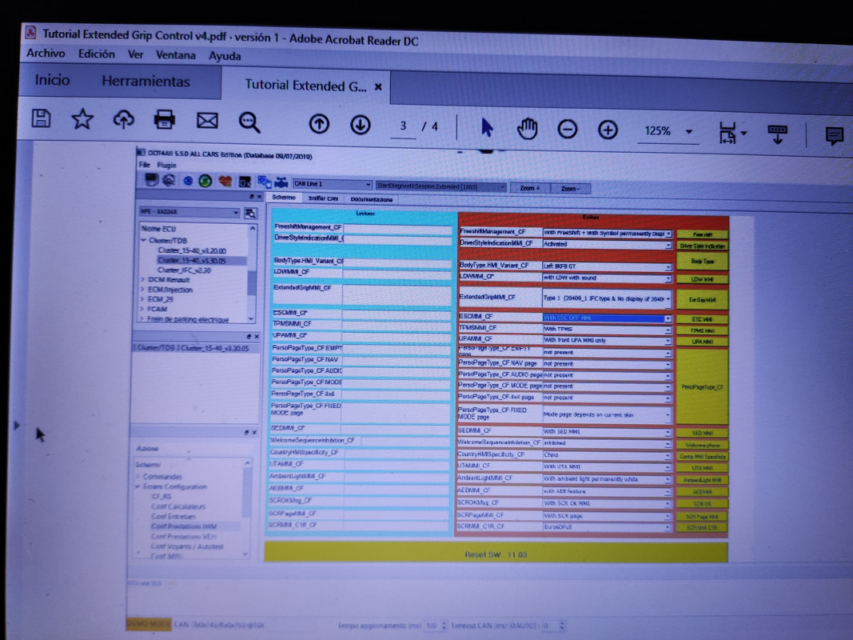Click the star bookmark icon in Acrobat toolbar
The height and width of the screenshot is (640, 853).
pos(82,118)
